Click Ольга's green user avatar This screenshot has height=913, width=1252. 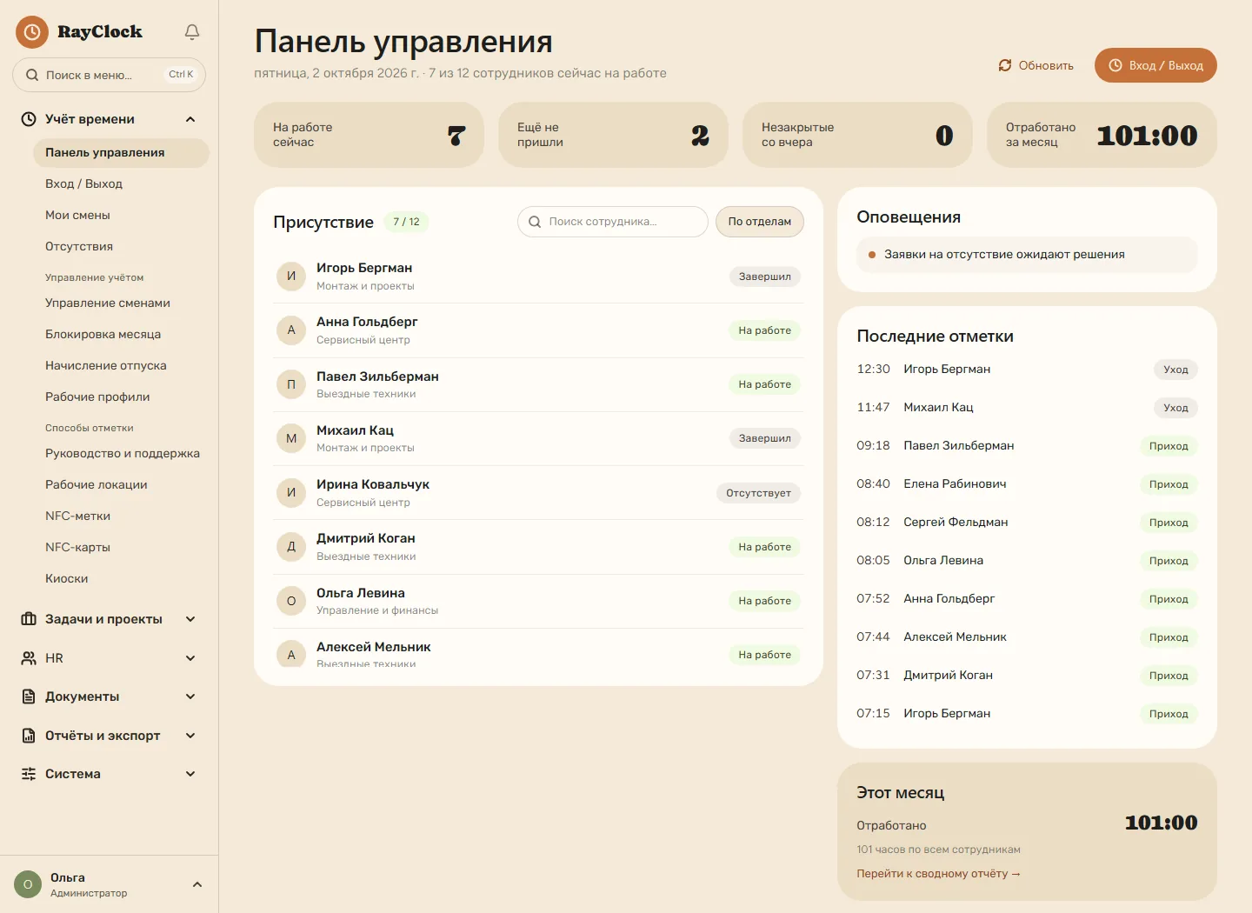point(28,884)
